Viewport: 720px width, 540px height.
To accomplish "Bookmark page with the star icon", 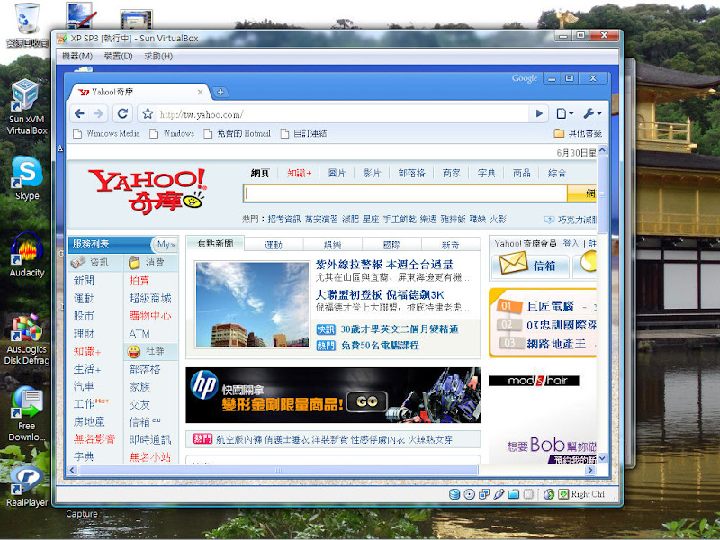I will (x=148, y=113).
